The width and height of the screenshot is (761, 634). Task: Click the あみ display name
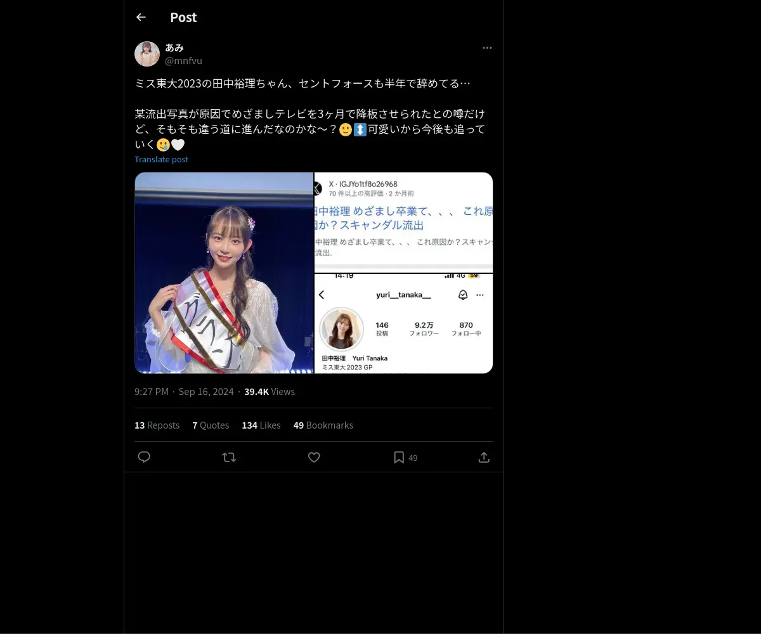tap(174, 48)
